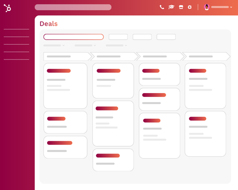The image size is (238, 190).
Task: Open the middle deal card in third column
Action: pos(159,99)
